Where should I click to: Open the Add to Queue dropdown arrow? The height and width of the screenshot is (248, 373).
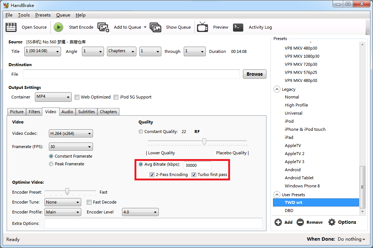pos(145,27)
